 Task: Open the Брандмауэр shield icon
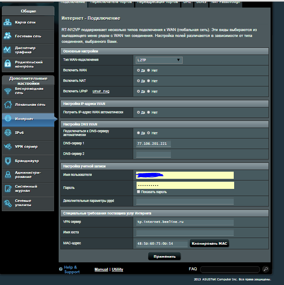(8, 161)
